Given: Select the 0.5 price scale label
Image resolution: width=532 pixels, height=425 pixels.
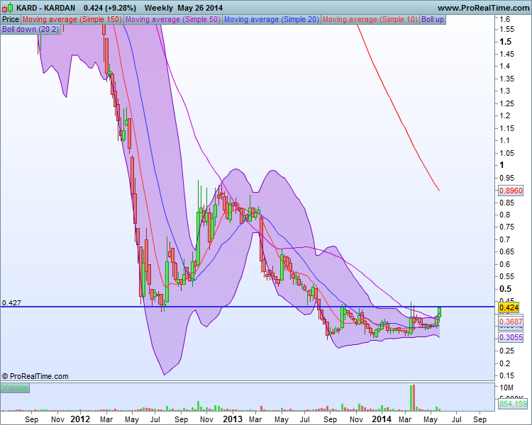Looking at the screenshot, I should pyautogui.click(x=505, y=289).
